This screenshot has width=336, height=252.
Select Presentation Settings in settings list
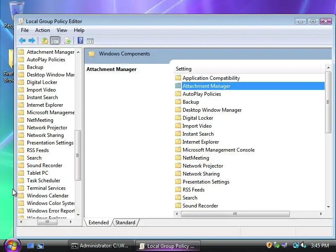[x=206, y=182]
